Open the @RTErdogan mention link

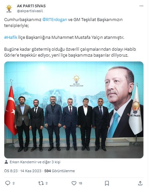[x=55, y=19]
